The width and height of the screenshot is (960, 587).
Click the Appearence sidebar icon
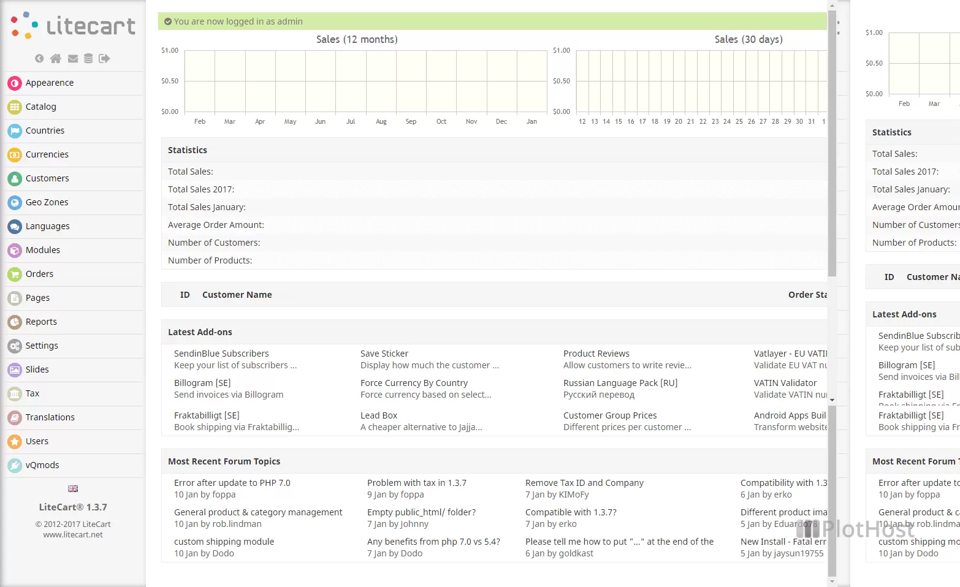coord(15,83)
